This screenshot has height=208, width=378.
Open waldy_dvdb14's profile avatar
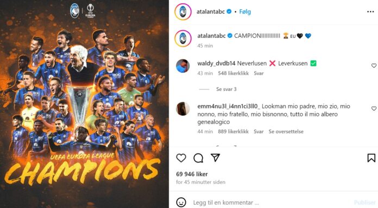[x=182, y=66]
